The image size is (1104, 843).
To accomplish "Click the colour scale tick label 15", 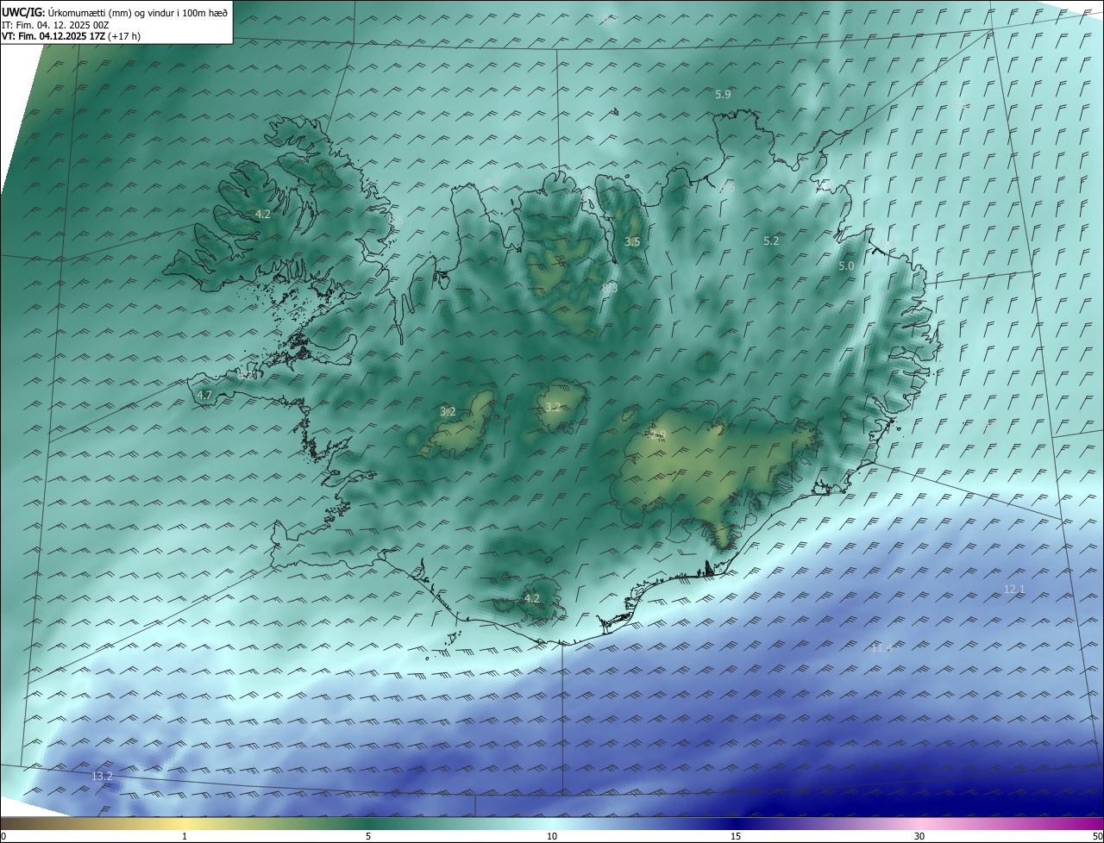I will click(736, 836).
